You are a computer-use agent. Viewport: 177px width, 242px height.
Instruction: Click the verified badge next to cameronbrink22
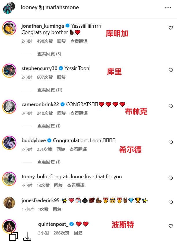coord(62,104)
